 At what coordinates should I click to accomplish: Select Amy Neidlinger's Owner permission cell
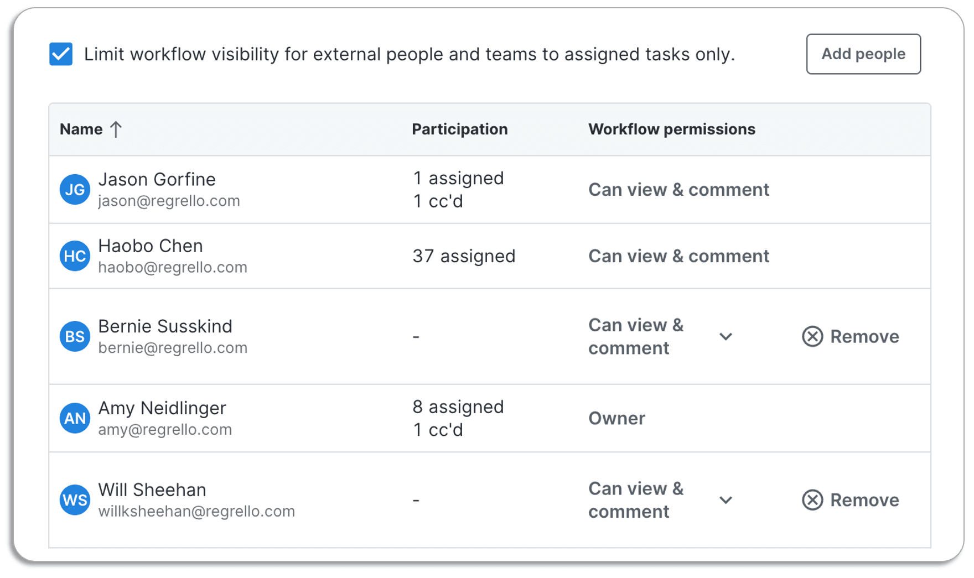coord(616,418)
